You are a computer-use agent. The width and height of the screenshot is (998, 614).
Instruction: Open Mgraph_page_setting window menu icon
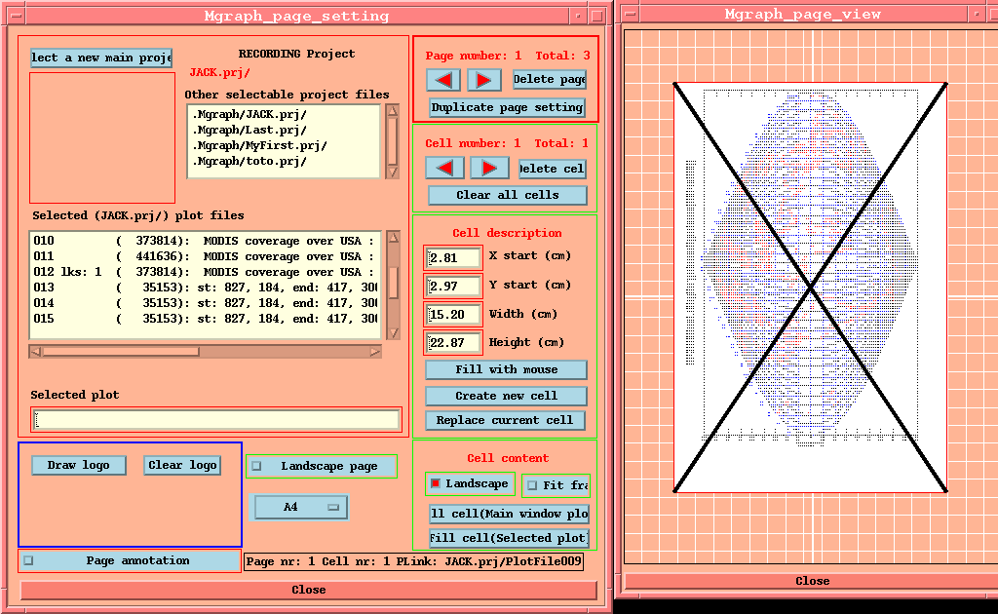coord(17,16)
